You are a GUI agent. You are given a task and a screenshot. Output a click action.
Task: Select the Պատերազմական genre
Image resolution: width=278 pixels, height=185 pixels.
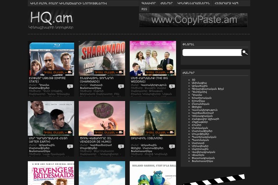204,137
